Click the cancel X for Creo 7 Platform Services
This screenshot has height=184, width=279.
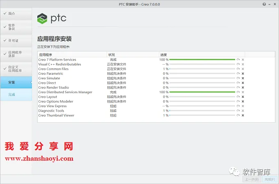(x=243, y=60)
